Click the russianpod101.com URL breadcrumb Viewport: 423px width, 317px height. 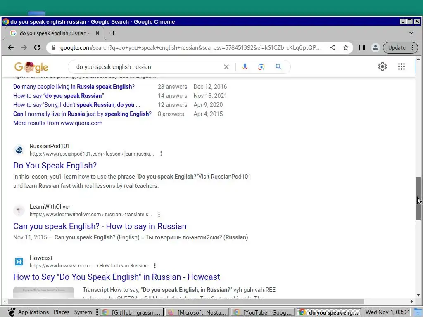[92, 154]
